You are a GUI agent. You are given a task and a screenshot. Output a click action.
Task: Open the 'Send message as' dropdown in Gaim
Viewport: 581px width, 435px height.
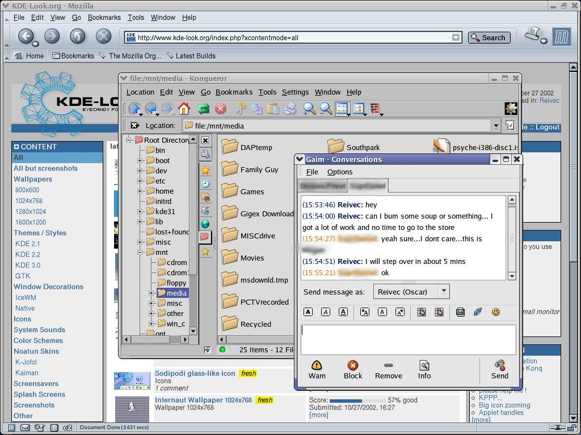tap(444, 292)
